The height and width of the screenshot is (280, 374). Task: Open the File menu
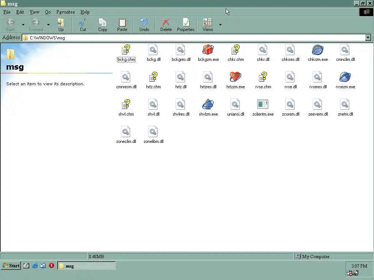(x=7, y=12)
